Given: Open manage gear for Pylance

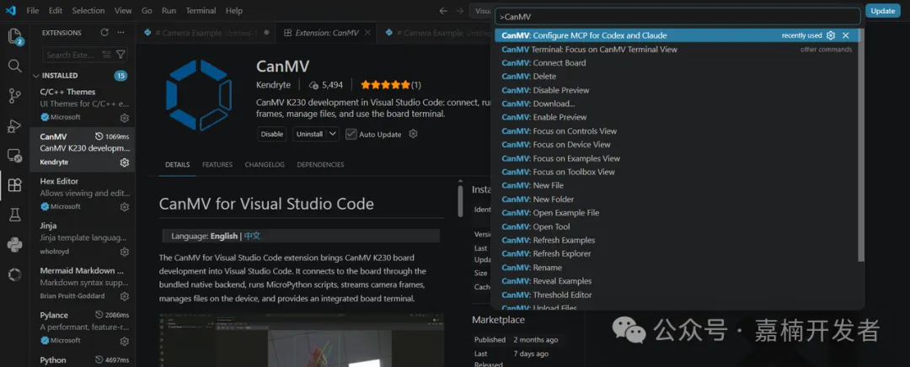Looking at the screenshot, I should tap(124, 340).
